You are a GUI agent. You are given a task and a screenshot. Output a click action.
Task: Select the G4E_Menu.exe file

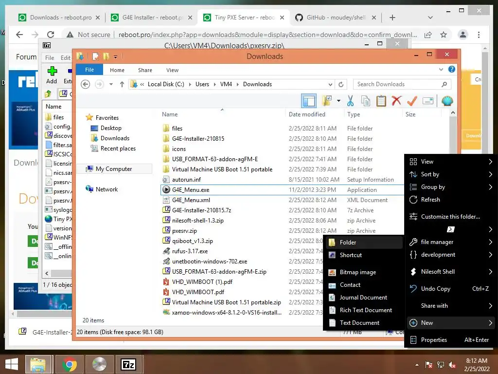point(191,190)
